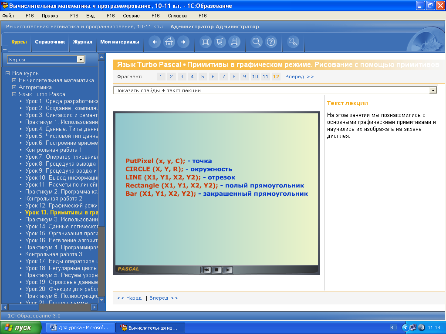The width and height of the screenshot is (446, 334).
Task: Open search with the magnifier icon
Action: 256,42
